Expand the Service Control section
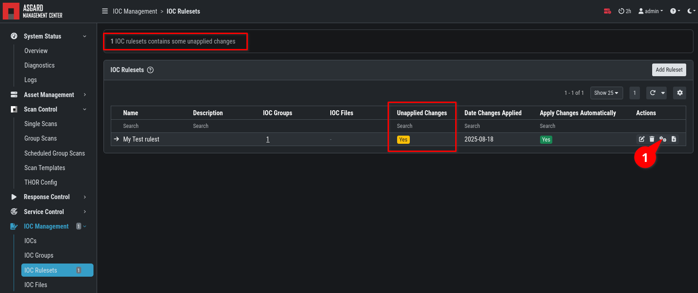Viewport: 698px width, 293px height. click(x=49, y=212)
